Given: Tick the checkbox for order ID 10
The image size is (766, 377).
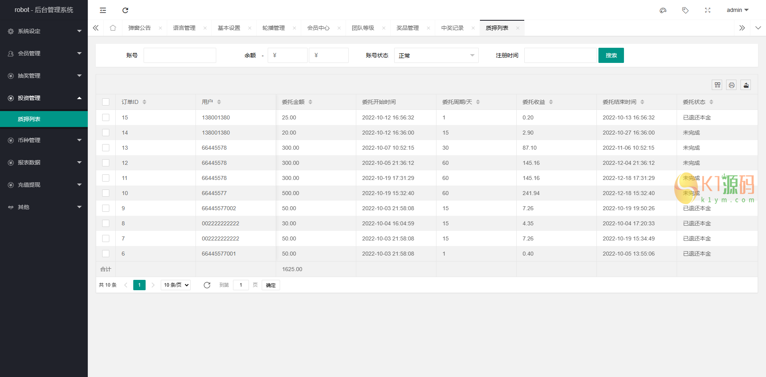Looking at the screenshot, I should (106, 193).
